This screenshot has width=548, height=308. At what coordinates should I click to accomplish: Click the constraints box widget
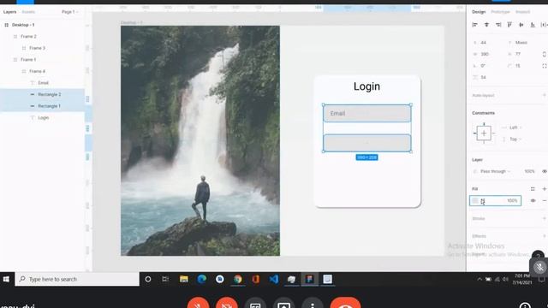(x=484, y=133)
